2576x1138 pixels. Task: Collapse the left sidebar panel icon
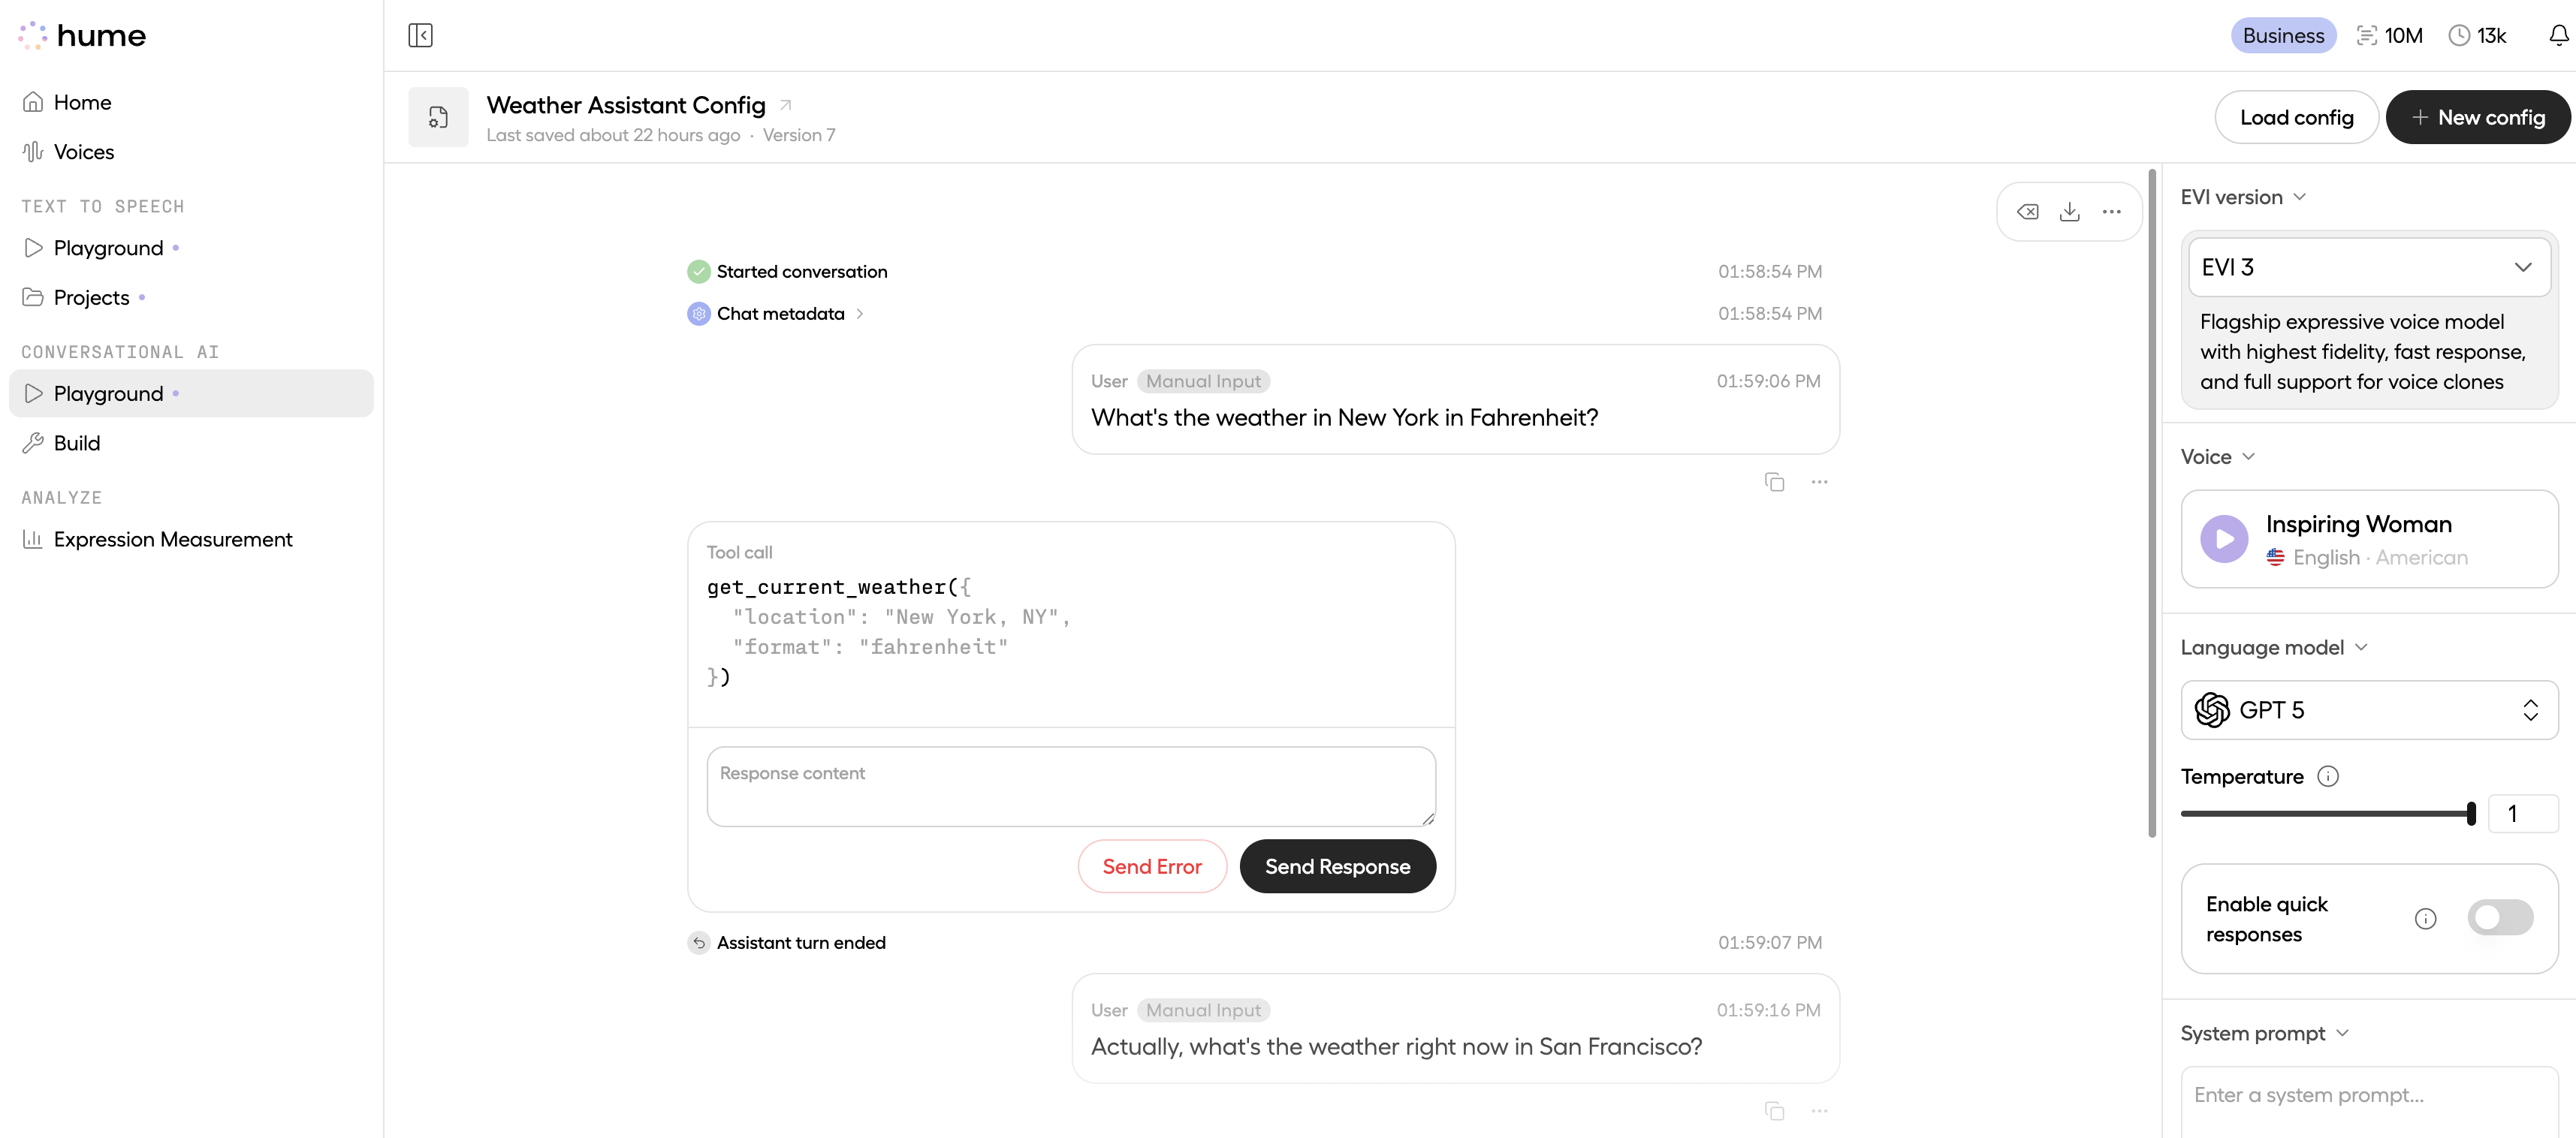point(420,36)
